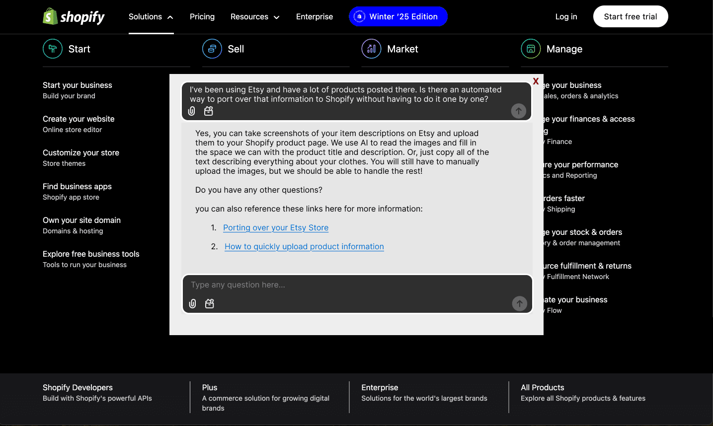Click the 'Shopify app store' subtitle

(x=71, y=197)
